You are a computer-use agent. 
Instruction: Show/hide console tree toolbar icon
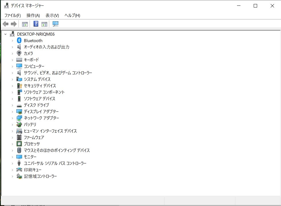25,24
